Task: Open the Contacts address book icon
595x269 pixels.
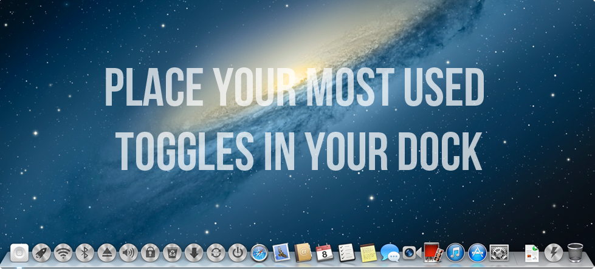Action: click(303, 253)
